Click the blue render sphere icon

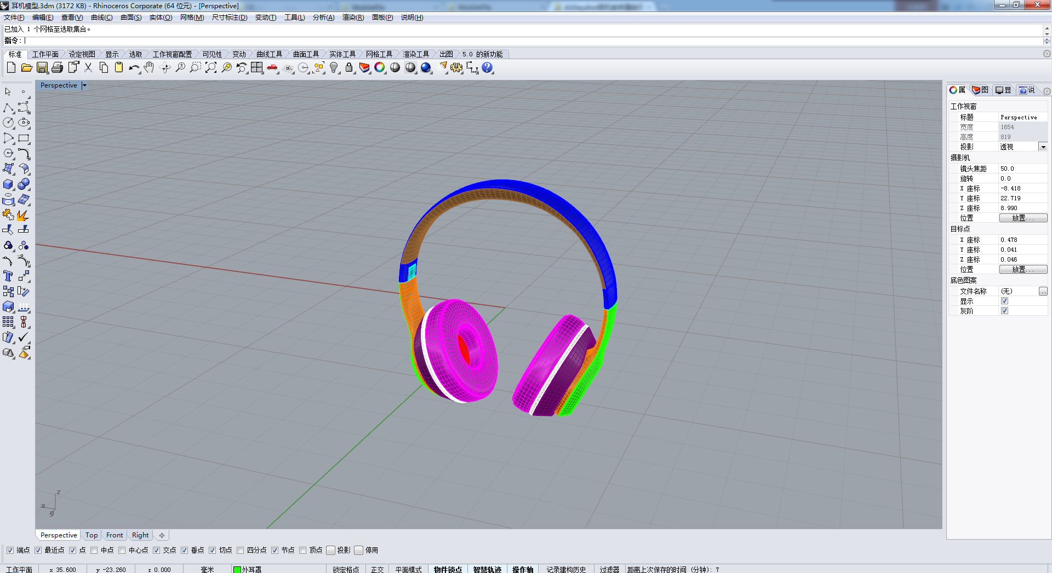[426, 67]
